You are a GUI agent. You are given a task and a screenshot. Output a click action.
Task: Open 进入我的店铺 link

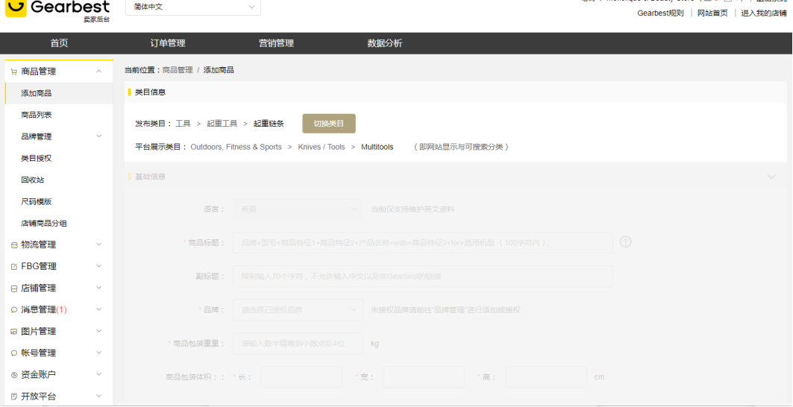(x=764, y=13)
